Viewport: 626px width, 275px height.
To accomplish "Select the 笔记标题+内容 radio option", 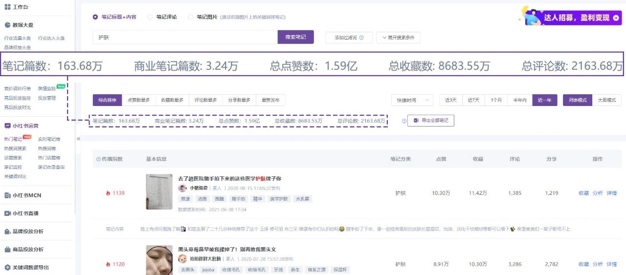I will (95, 17).
